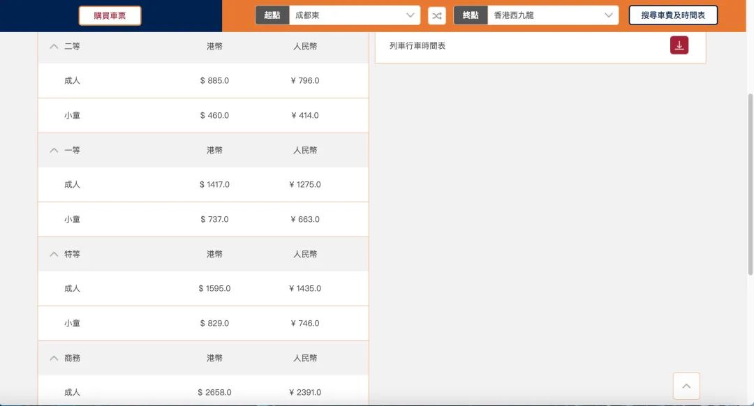Click the swap origin and destination icon
Viewport: 754px width, 406px height.
[x=436, y=14]
